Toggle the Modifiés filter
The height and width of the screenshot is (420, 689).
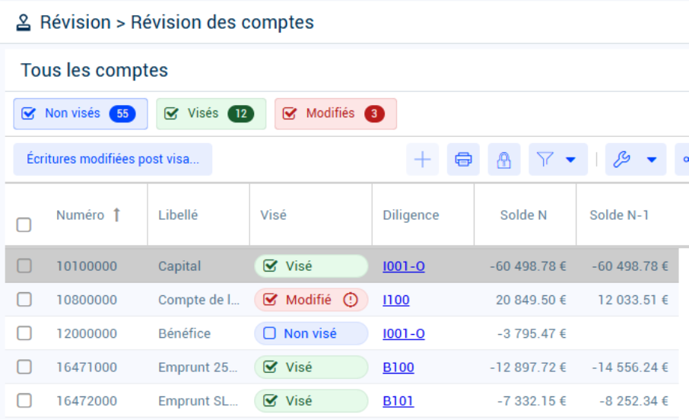(x=335, y=114)
